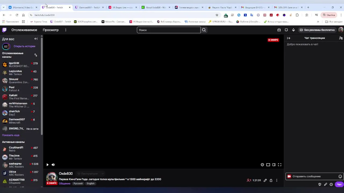The image size is (344, 193).
Task: Click the Русский tag
Action: coord(78,184)
